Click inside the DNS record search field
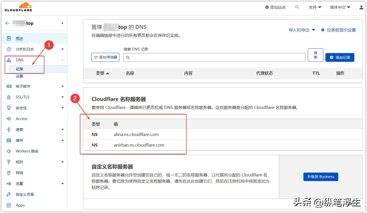 (215, 57)
